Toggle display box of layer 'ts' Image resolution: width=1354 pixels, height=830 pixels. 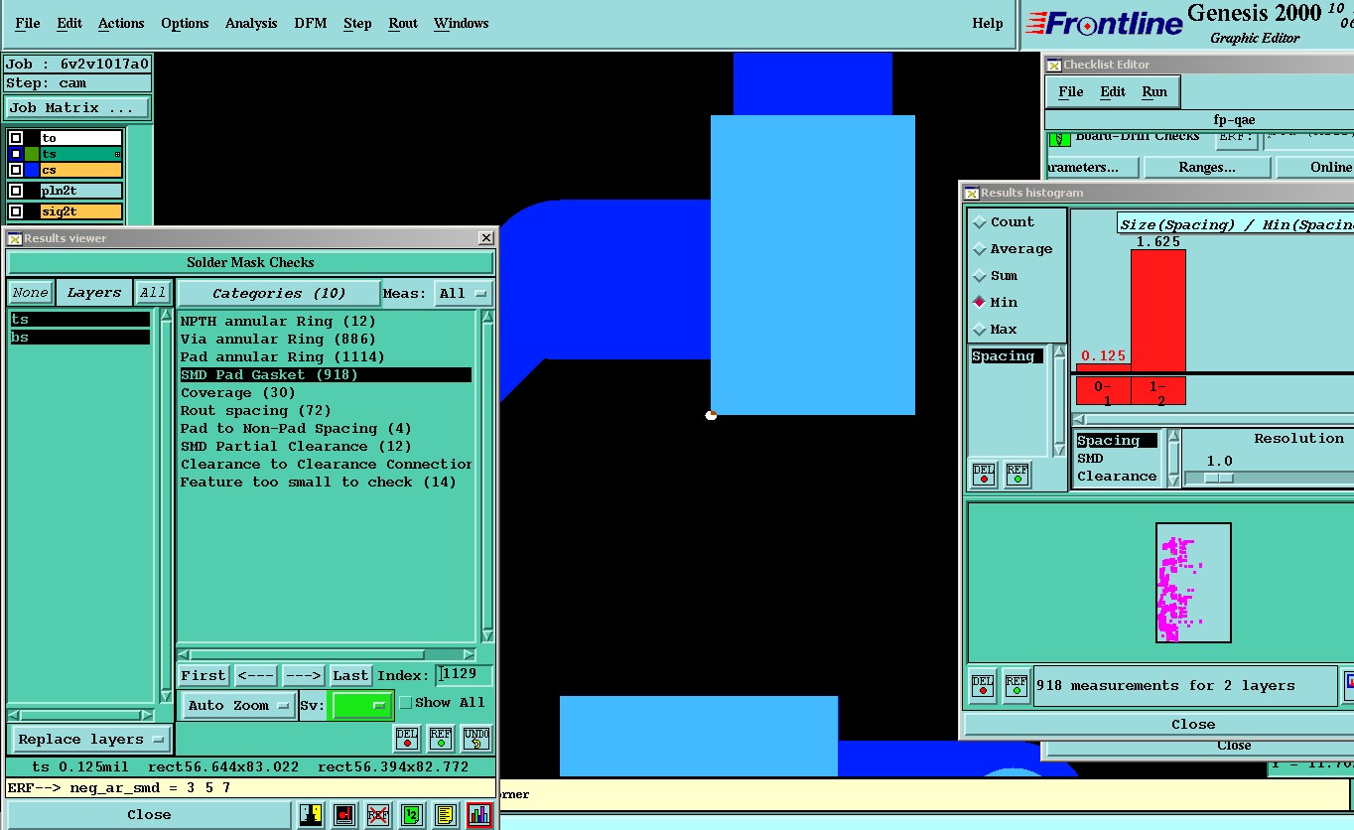16,154
